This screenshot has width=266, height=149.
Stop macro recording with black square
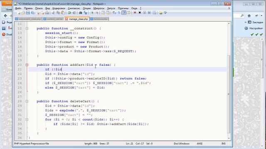point(140,13)
